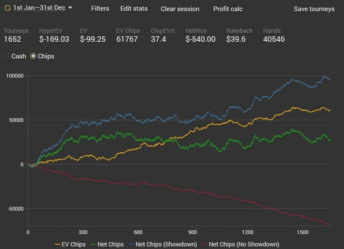The height and width of the screenshot is (249, 344).
Task: Click the HyperEV stat value
Action: click(54, 39)
